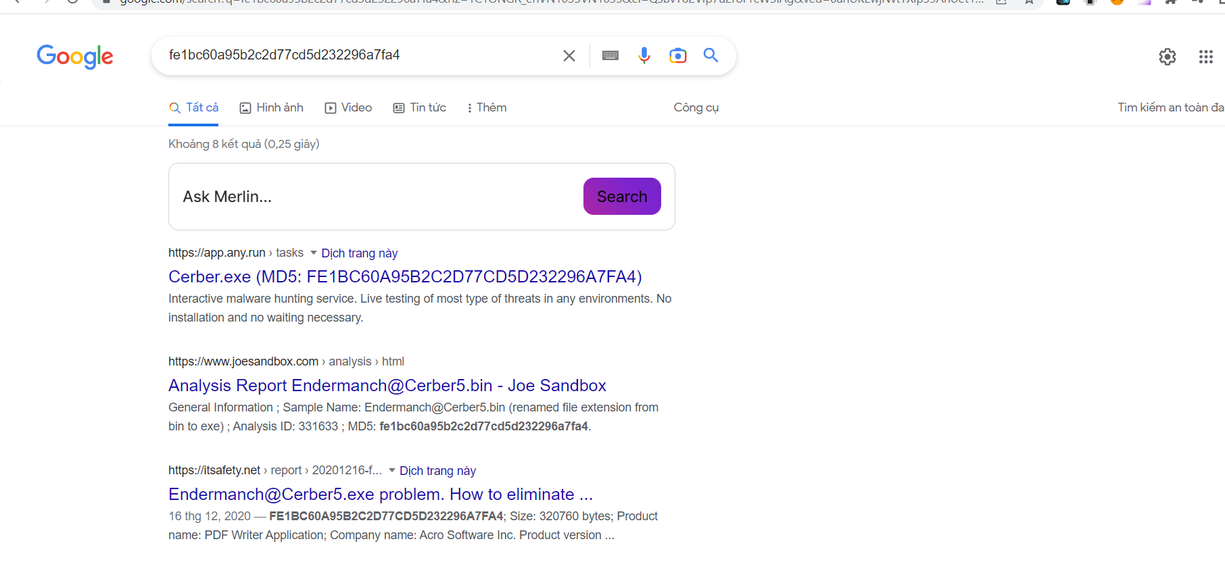Open Google settings gear icon
Image resolution: width=1225 pixels, height=579 pixels.
pos(1168,57)
